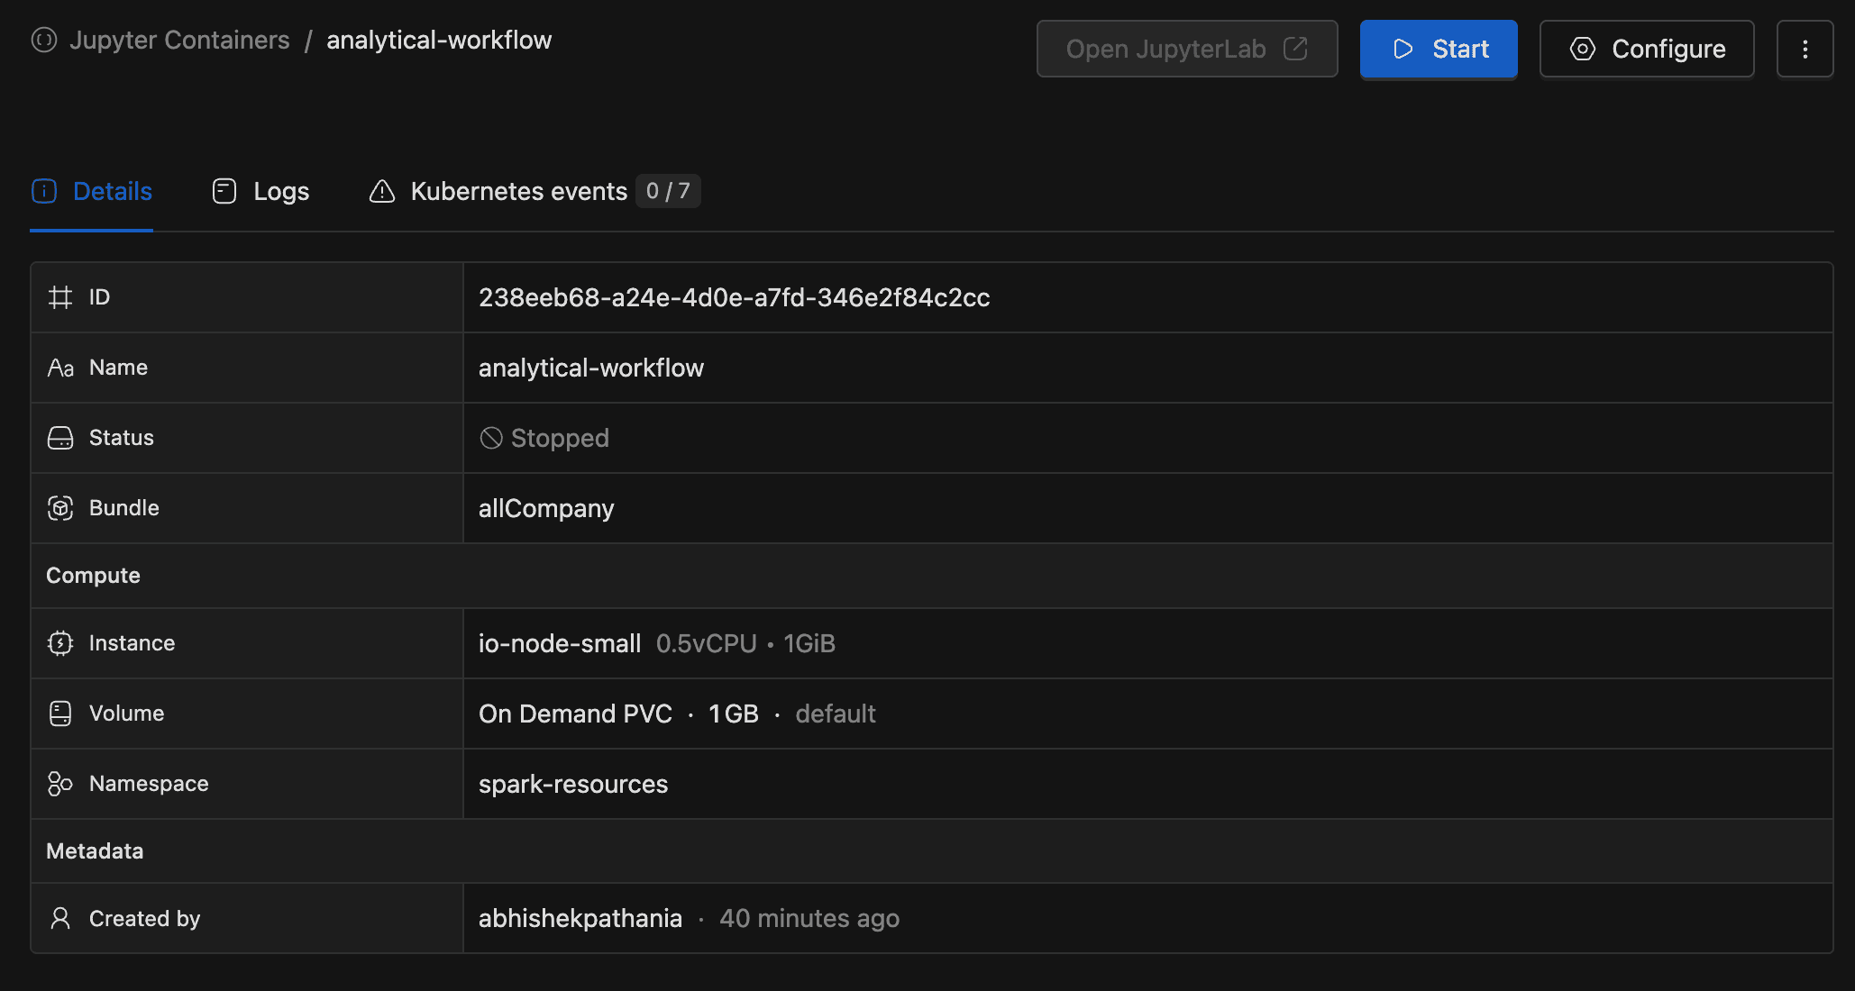Click the Namespace shapes icon
The height and width of the screenshot is (991, 1855).
[60, 784]
